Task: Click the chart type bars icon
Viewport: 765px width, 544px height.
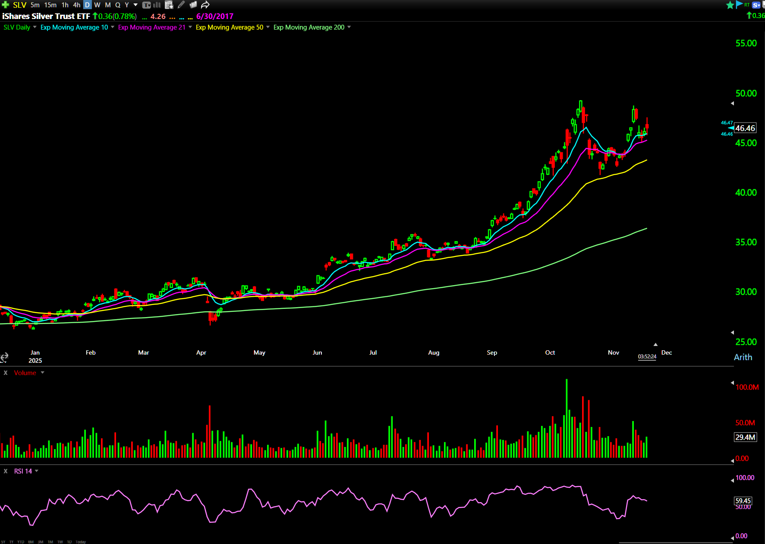Action: (157, 5)
